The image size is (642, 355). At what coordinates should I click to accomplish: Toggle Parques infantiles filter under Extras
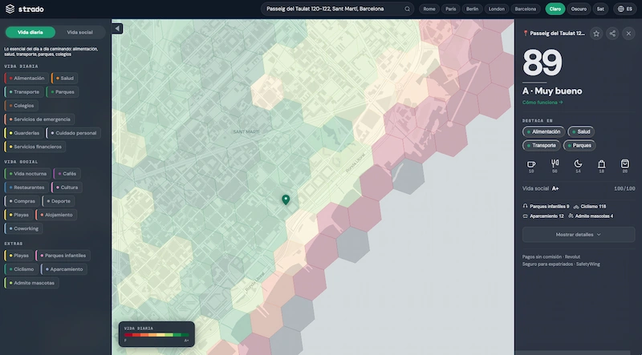tap(63, 256)
